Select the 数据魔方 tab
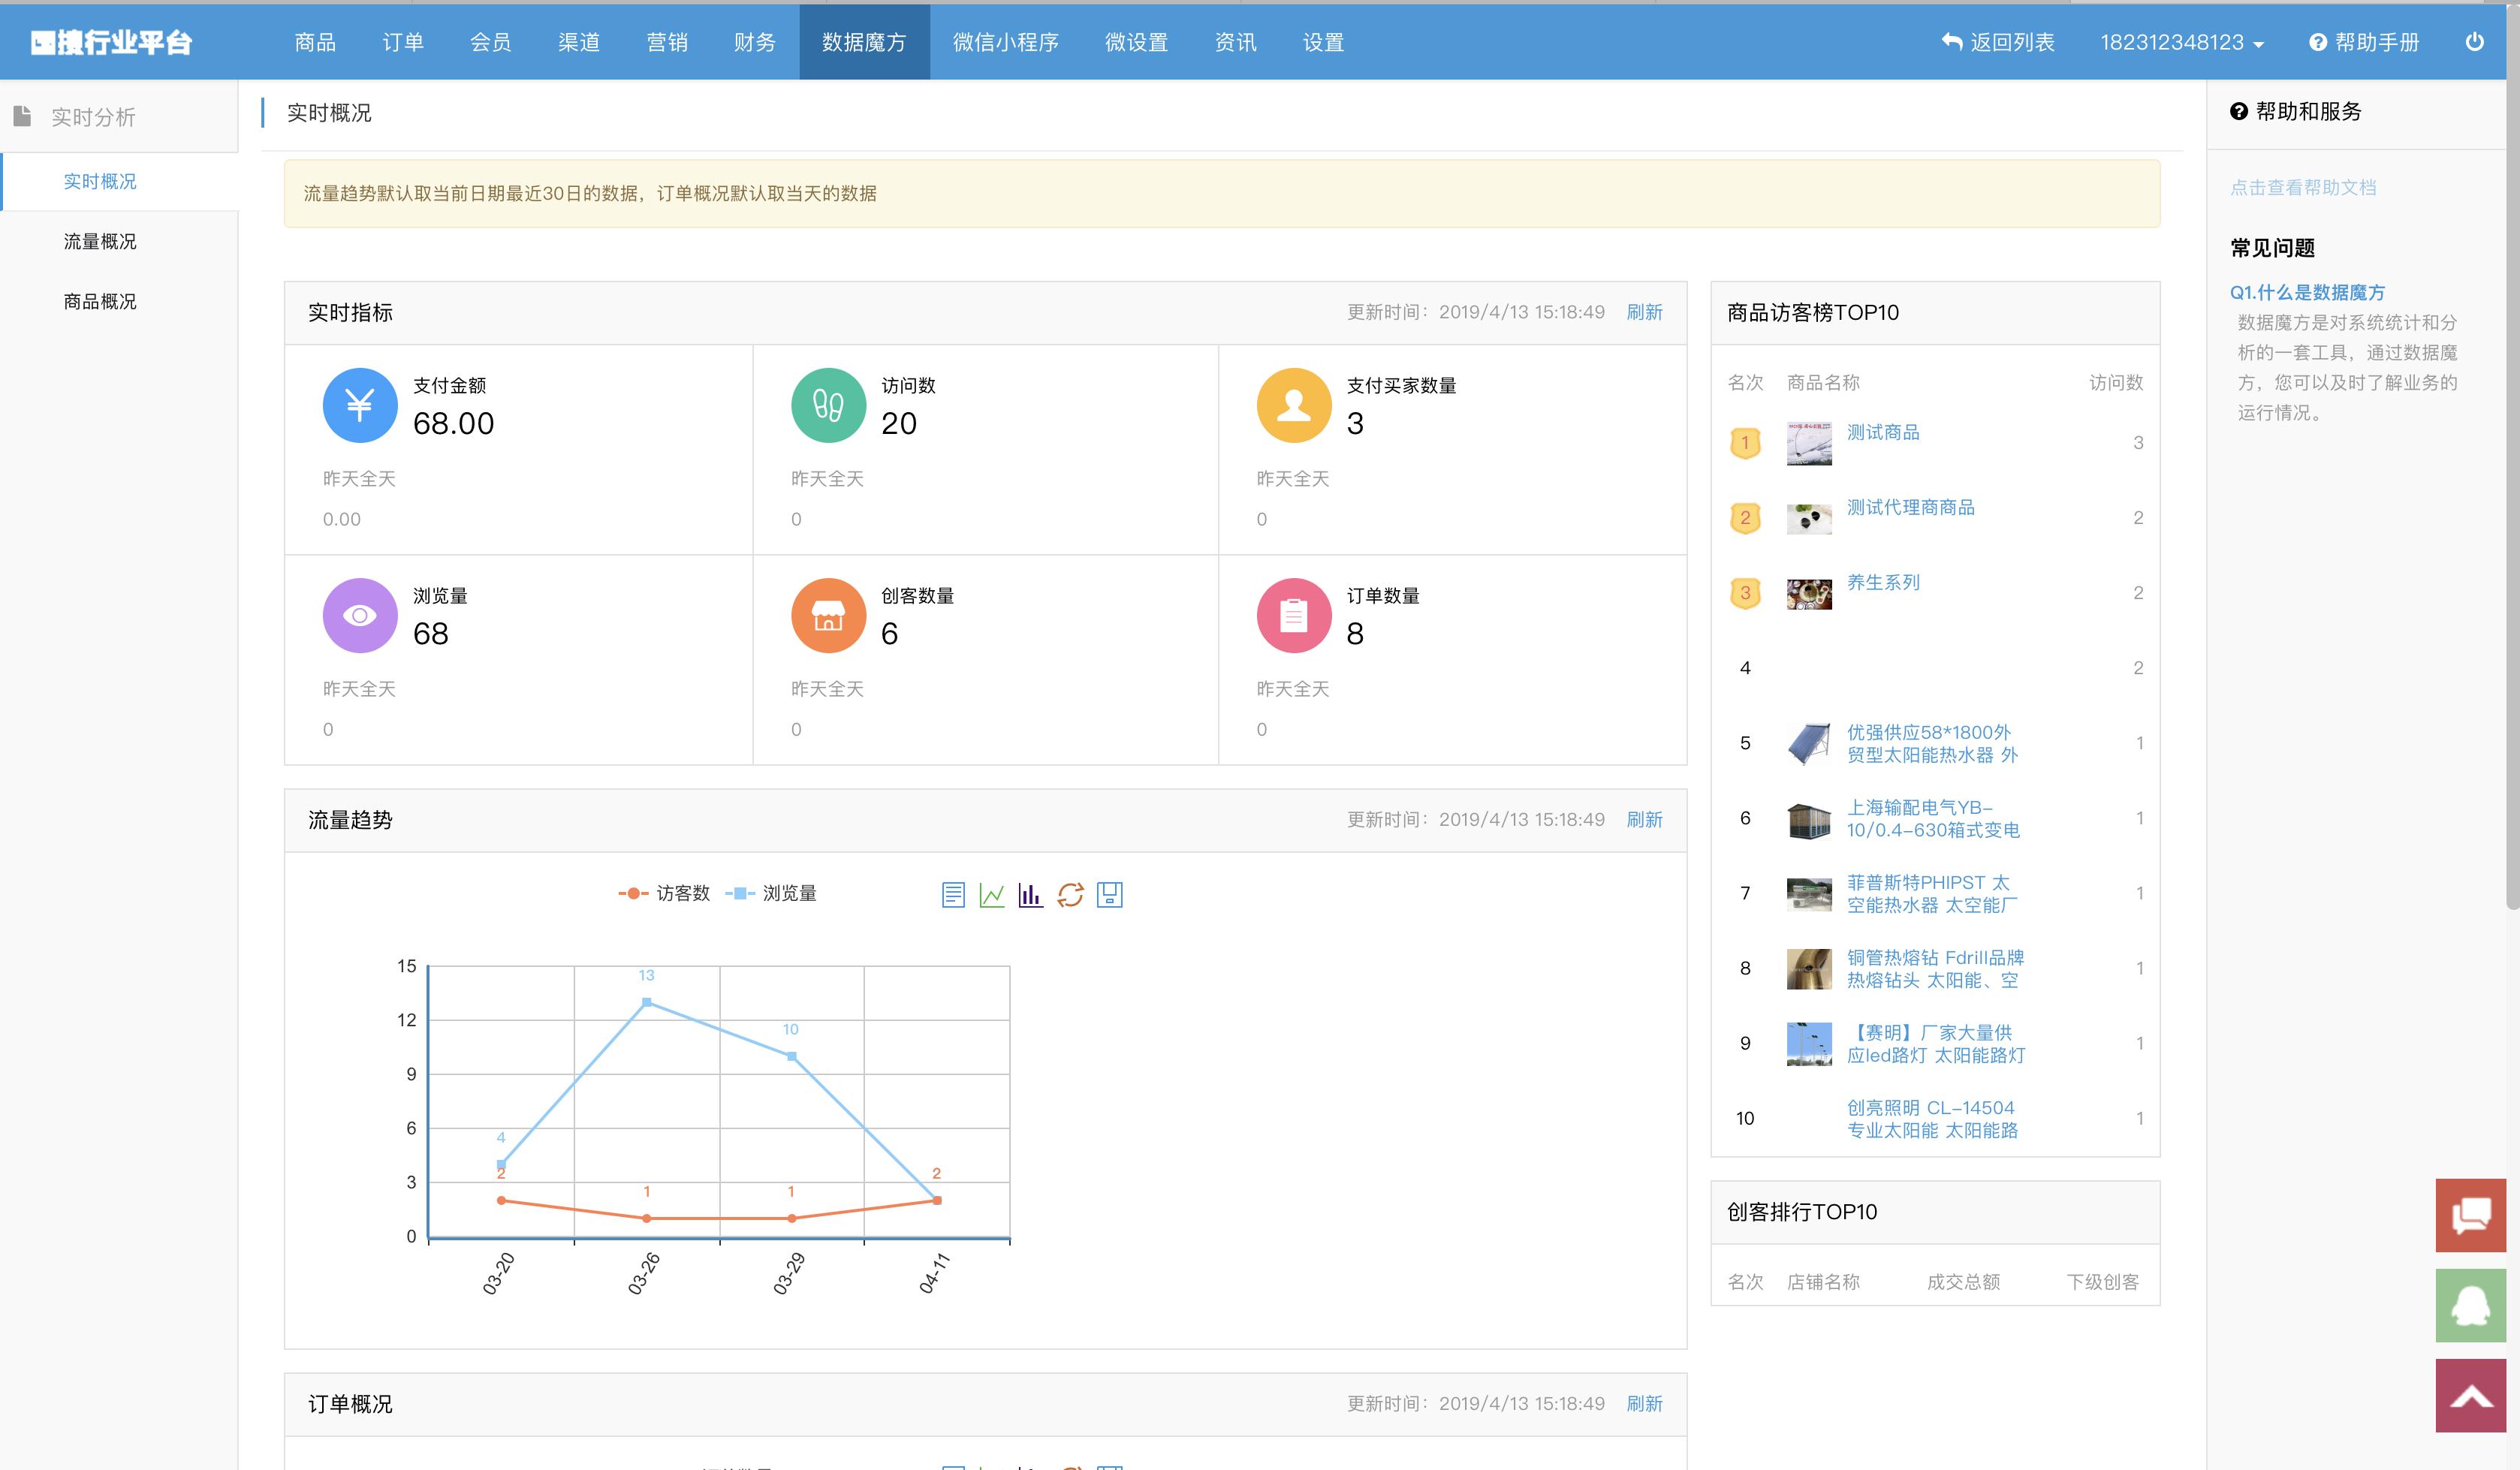The width and height of the screenshot is (2520, 1470). tap(864, 42)
